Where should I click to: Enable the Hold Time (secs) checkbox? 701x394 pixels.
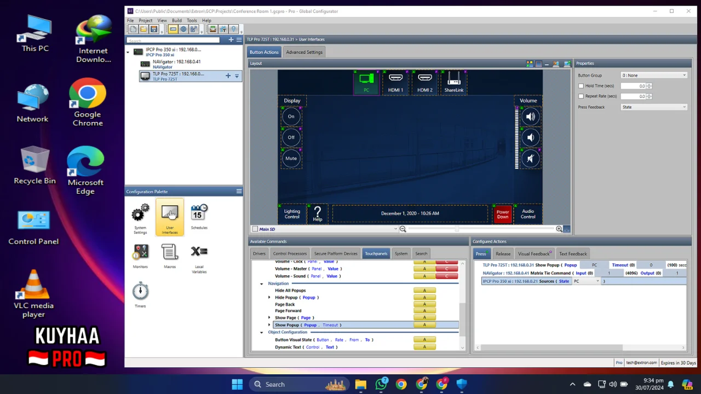point(581,86)
